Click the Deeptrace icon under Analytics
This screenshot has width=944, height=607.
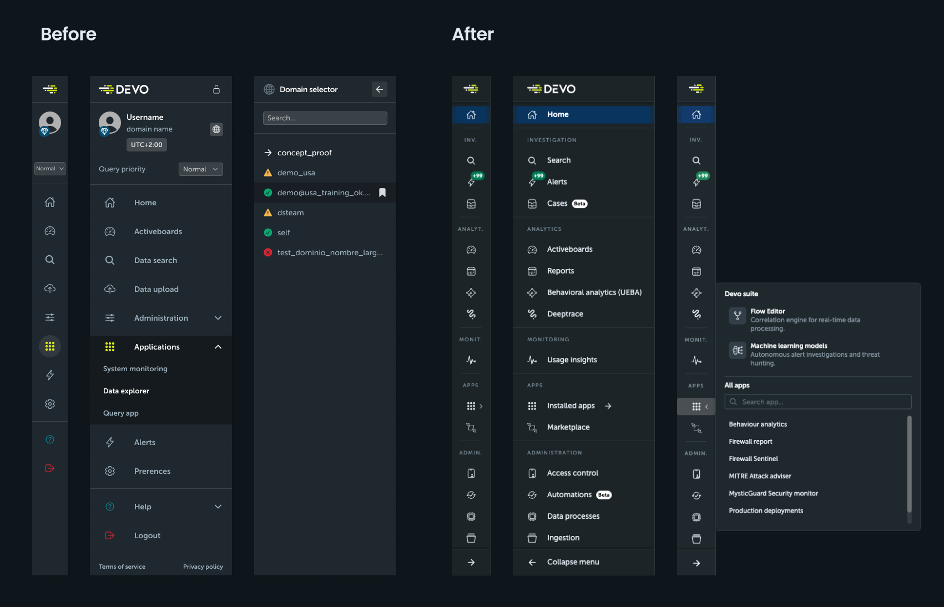coord(532,313)
